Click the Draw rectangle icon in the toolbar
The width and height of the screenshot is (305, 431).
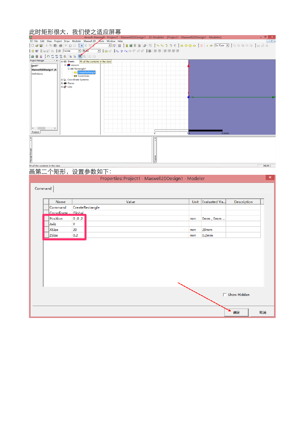tap(181, 46)
